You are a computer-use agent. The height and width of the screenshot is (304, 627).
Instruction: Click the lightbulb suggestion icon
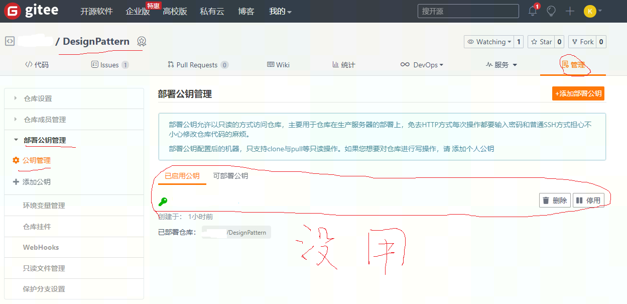[x=551, y=11]
